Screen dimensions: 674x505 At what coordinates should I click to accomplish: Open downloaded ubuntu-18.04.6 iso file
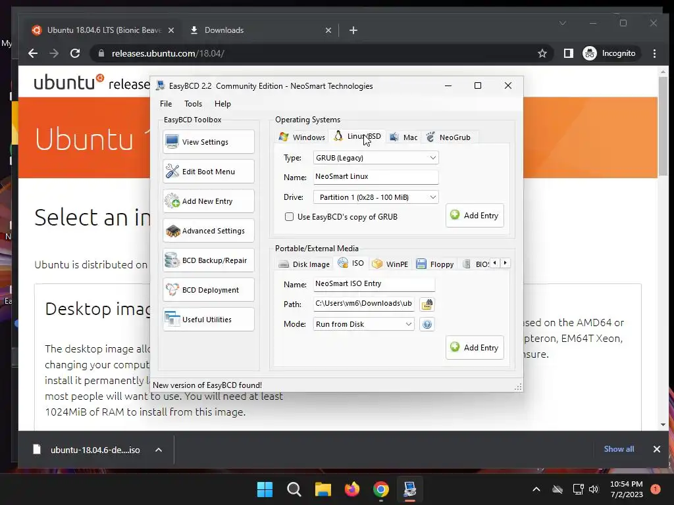88,450
